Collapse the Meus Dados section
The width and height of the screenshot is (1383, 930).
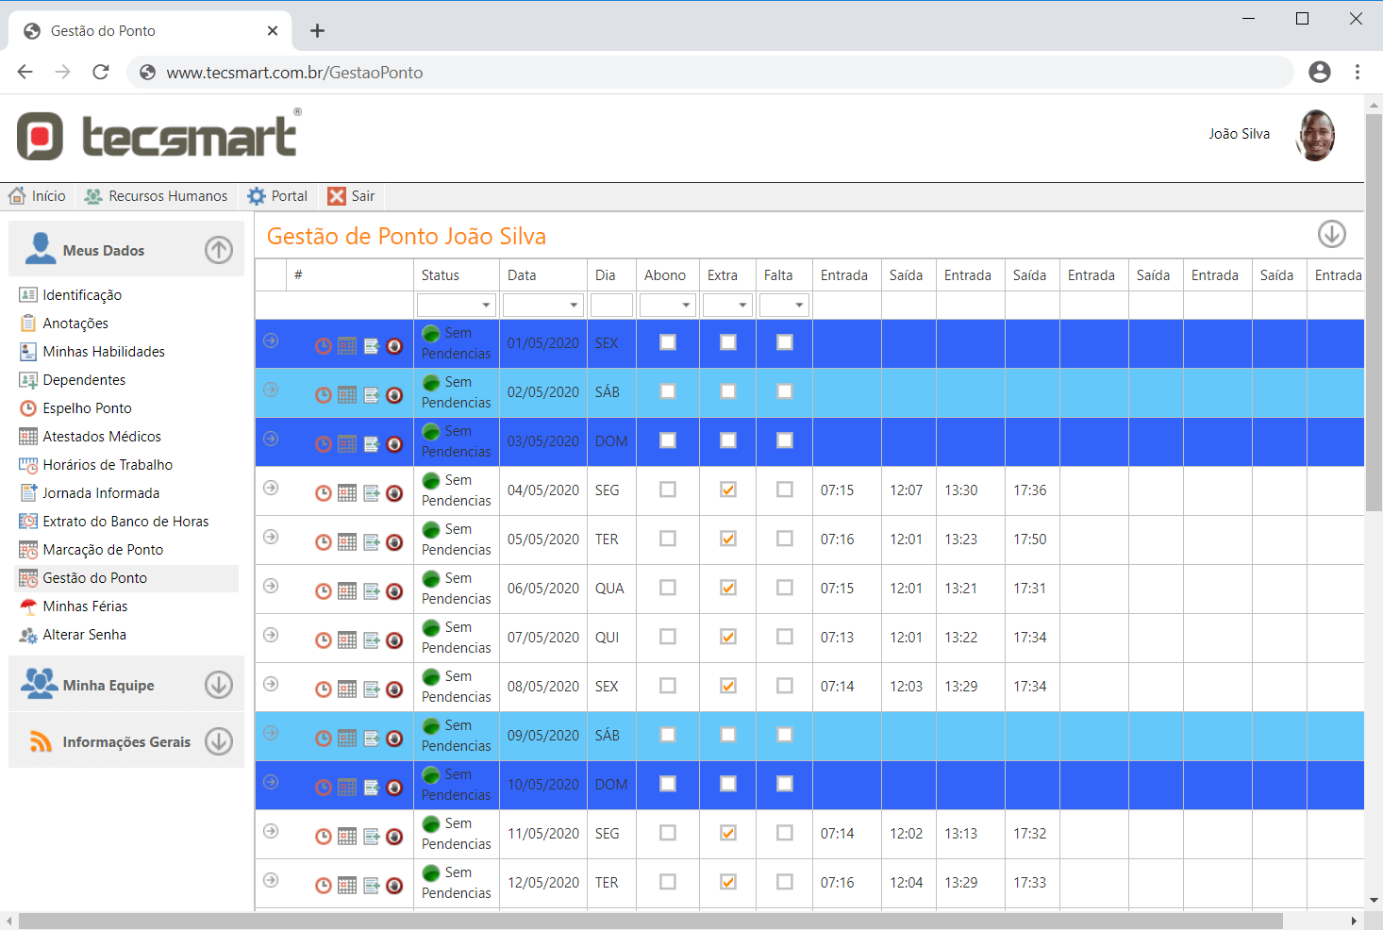point(219,250)
